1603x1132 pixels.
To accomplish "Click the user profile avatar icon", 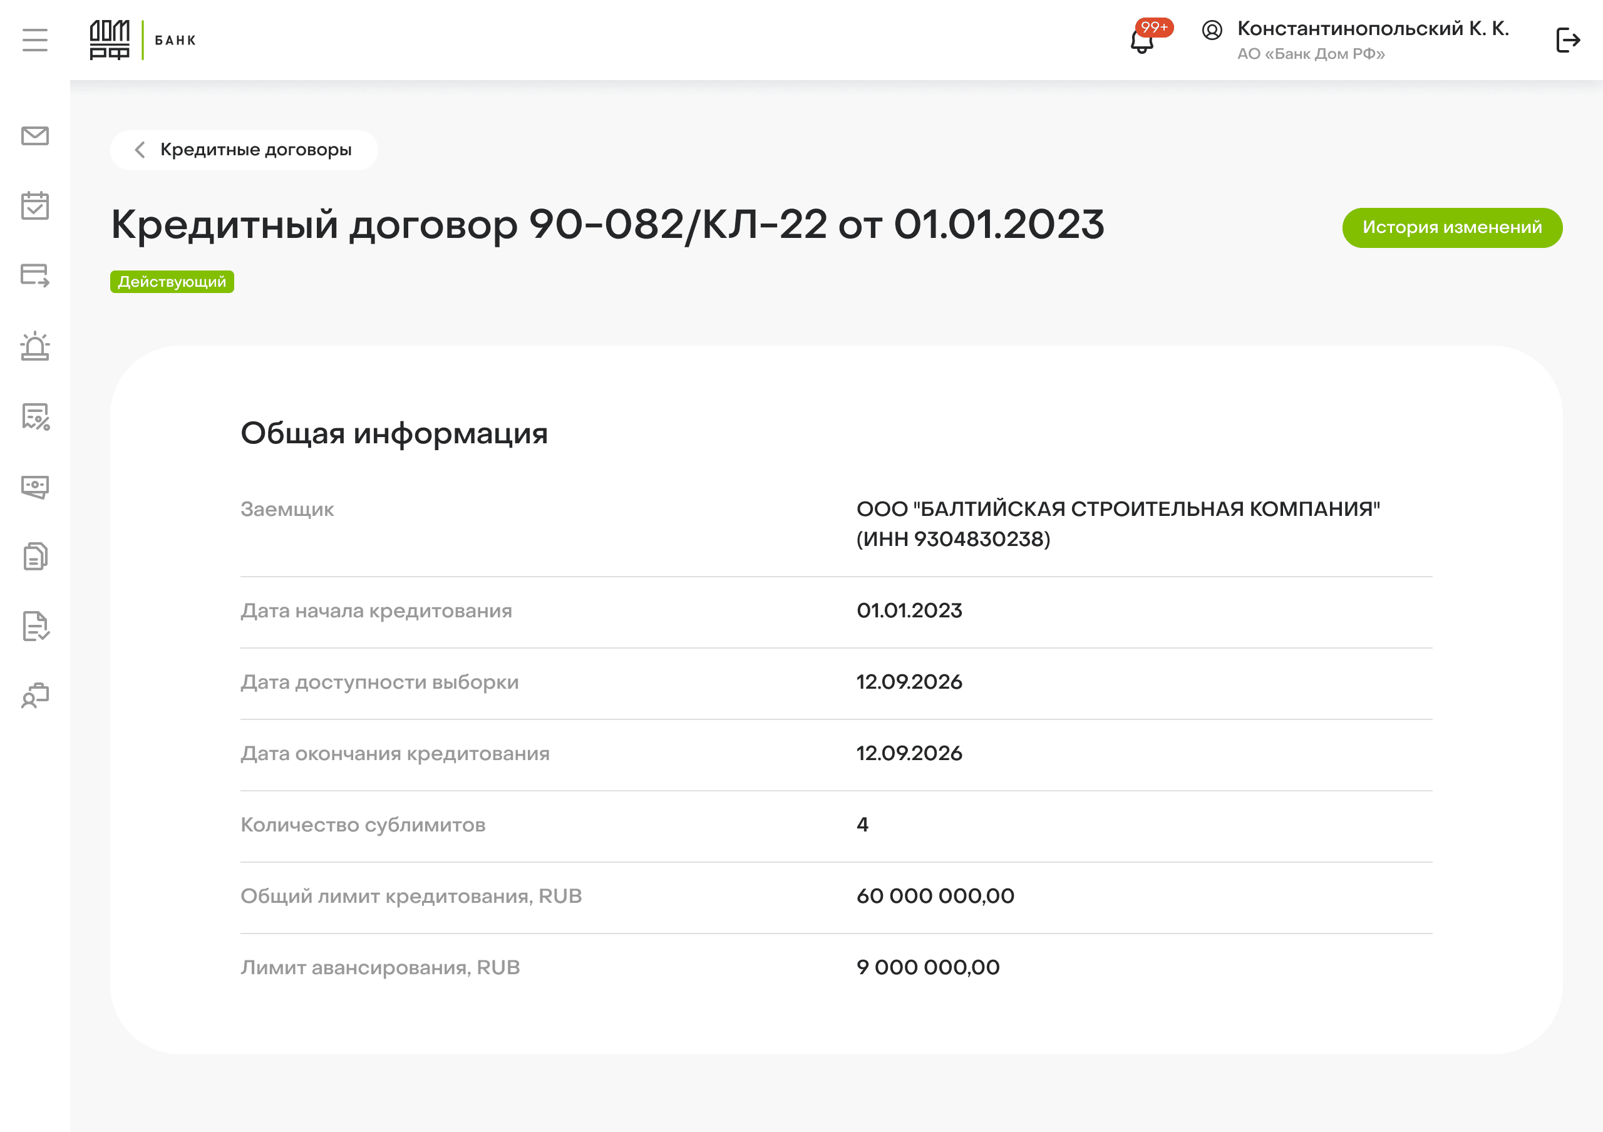I will click(1212, 30).
